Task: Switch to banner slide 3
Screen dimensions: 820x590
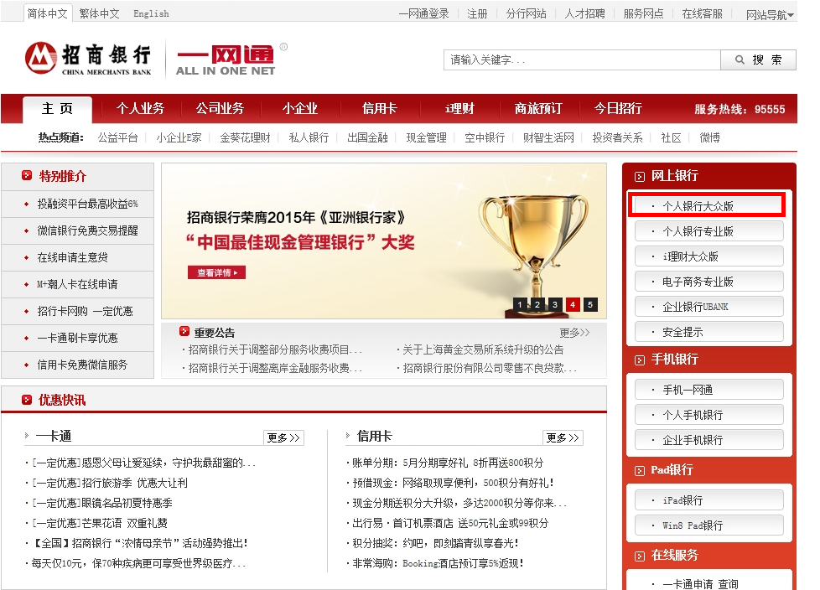Action: pyautogui.click(x=555, y=304)
